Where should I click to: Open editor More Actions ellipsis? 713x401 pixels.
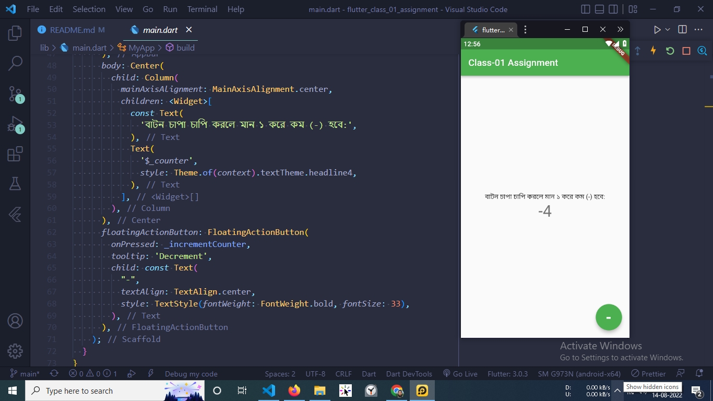[699, 30]
